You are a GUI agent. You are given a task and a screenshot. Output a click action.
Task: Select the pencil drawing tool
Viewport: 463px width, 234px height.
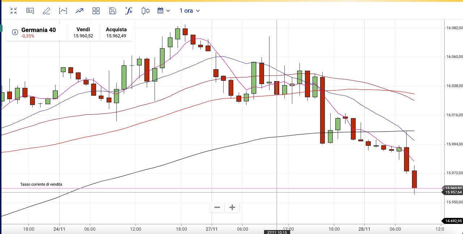pos(46,11)
